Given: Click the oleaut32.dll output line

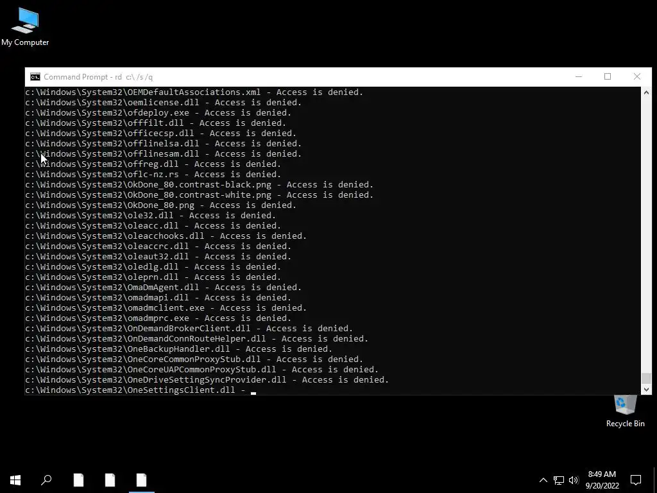Looking at the screenshot, I should [x=158, y=257].
